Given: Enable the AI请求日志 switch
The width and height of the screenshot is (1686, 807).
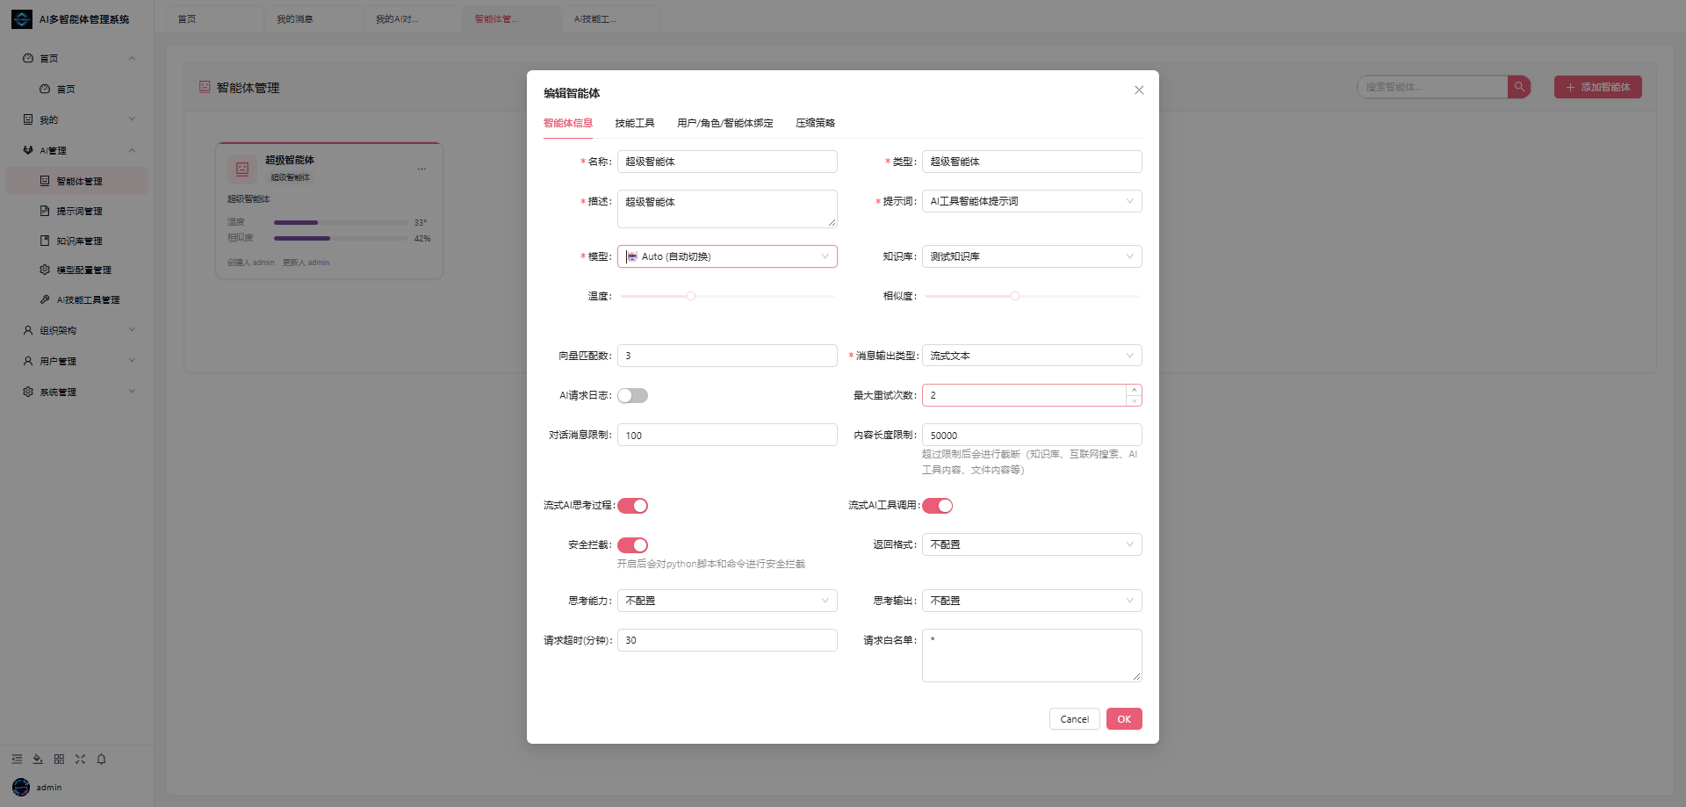Looking at the screenshot, I should pos(632,396).
